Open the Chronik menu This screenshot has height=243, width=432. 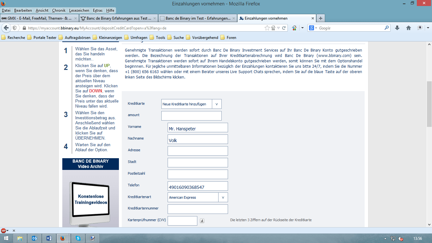point(59,10)
